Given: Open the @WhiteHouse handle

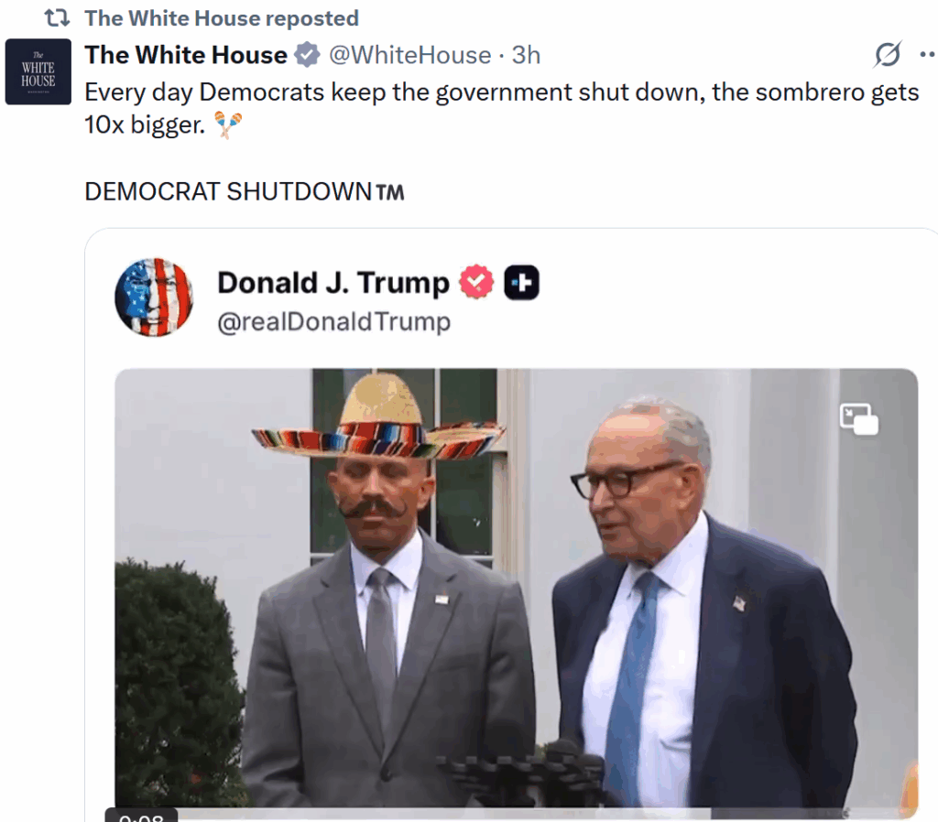Looking at the screenshot, I should [409, 55].
